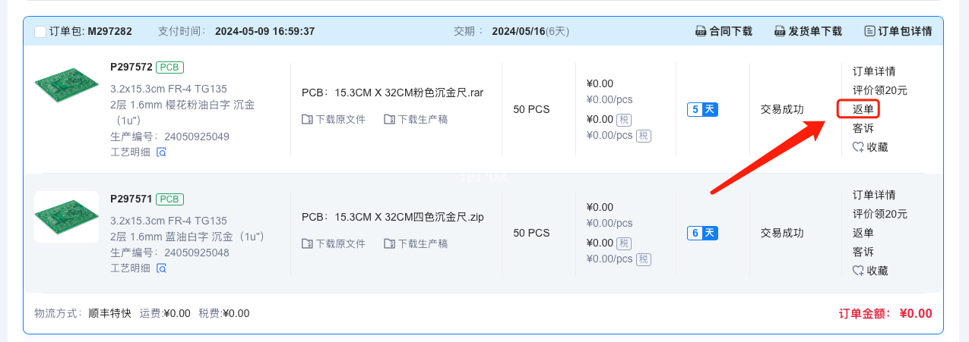Click the process details magnifier icon for P297572

tap(161, 152)
